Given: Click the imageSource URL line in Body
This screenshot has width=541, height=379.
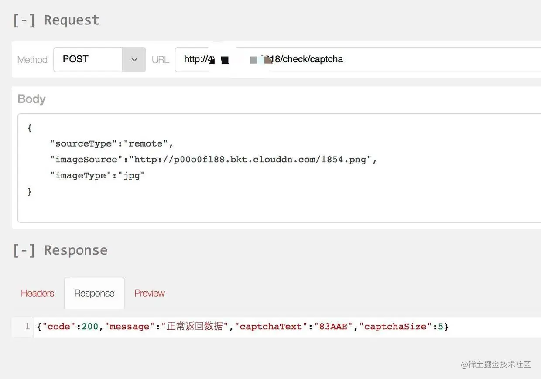Looking at the screenshot, I should (x=213, y=160).
